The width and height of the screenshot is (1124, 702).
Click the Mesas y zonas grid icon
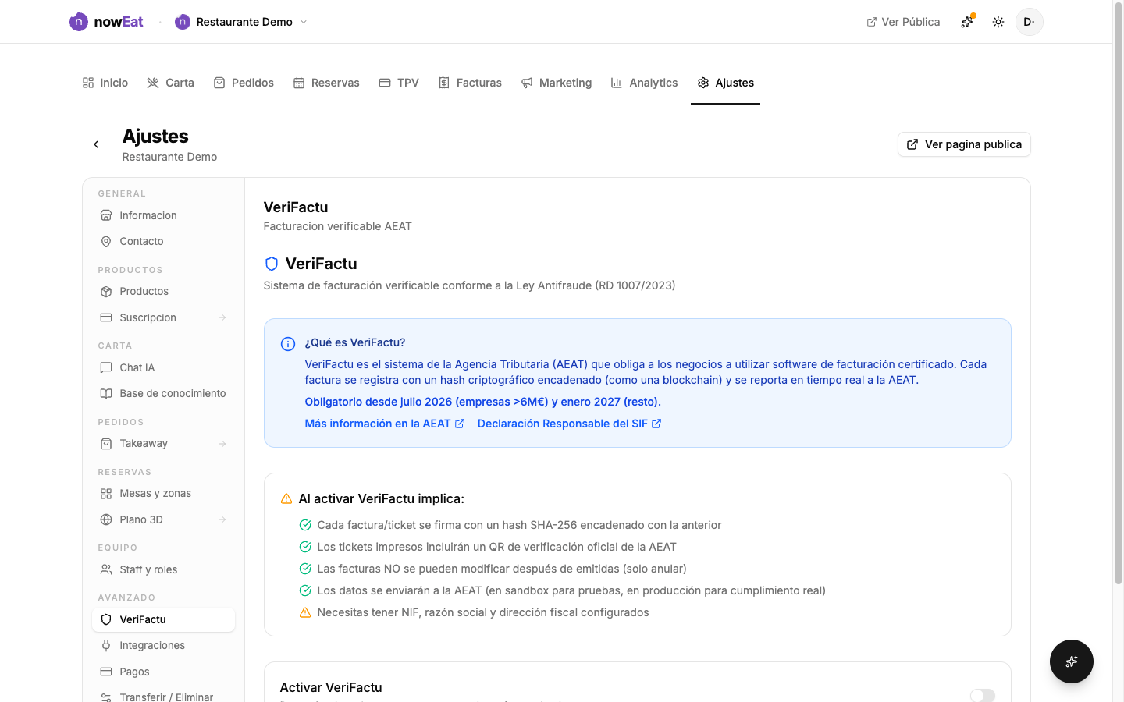tap(106, 494)
